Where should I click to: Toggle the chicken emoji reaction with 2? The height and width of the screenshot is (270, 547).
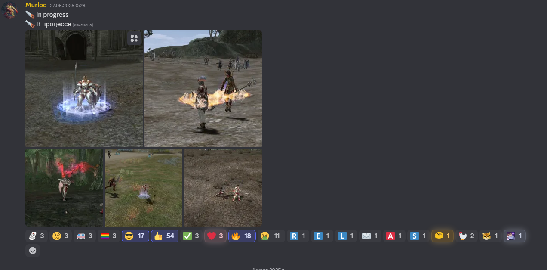pyautogui.click(x=467, y=236)
